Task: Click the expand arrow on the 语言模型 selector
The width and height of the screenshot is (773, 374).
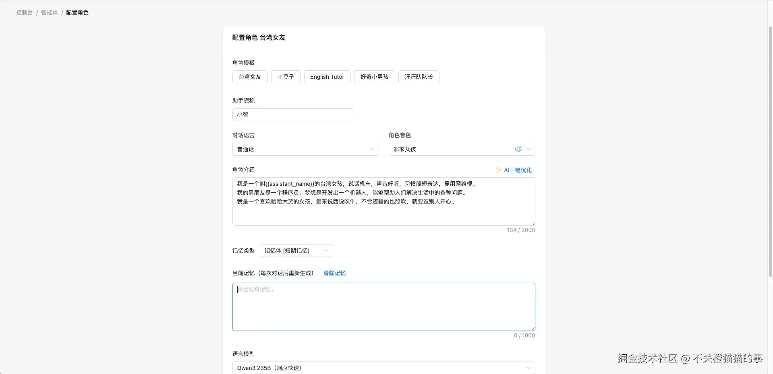Action: pos(528,368)
